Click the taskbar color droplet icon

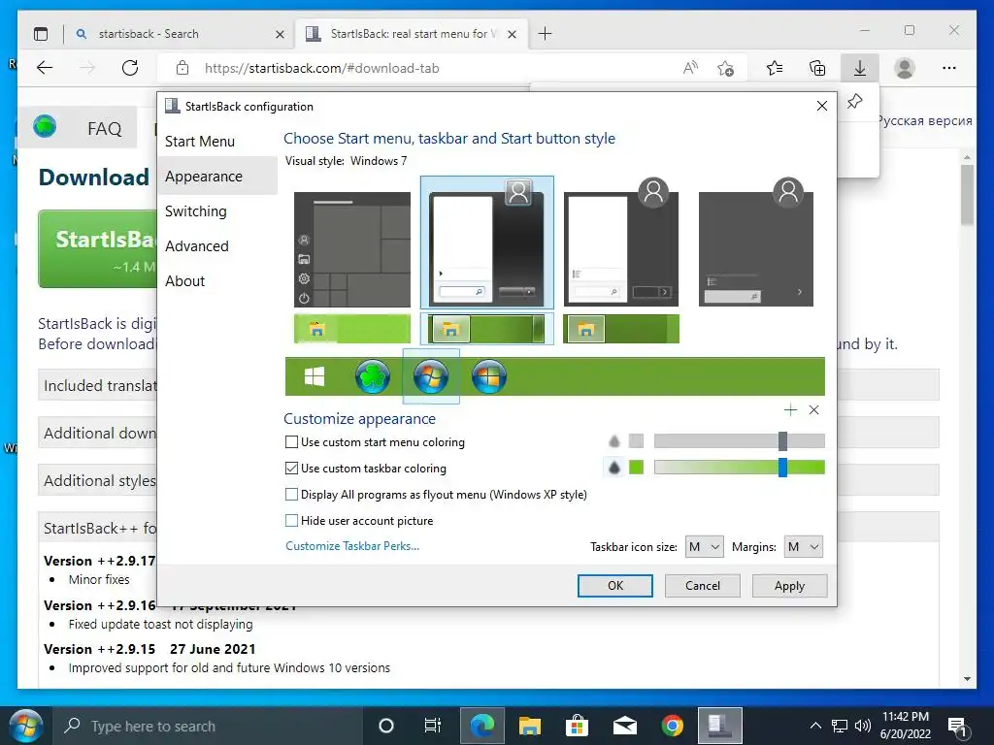click(613, 468)
